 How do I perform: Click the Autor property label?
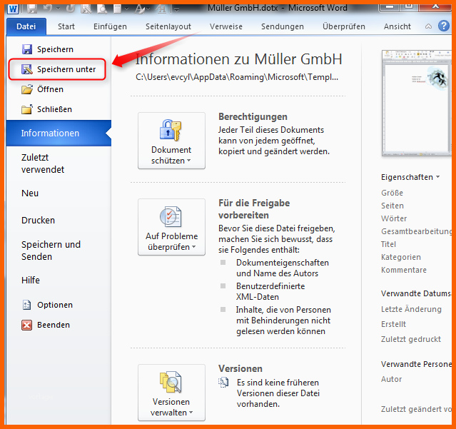(392, 379)
